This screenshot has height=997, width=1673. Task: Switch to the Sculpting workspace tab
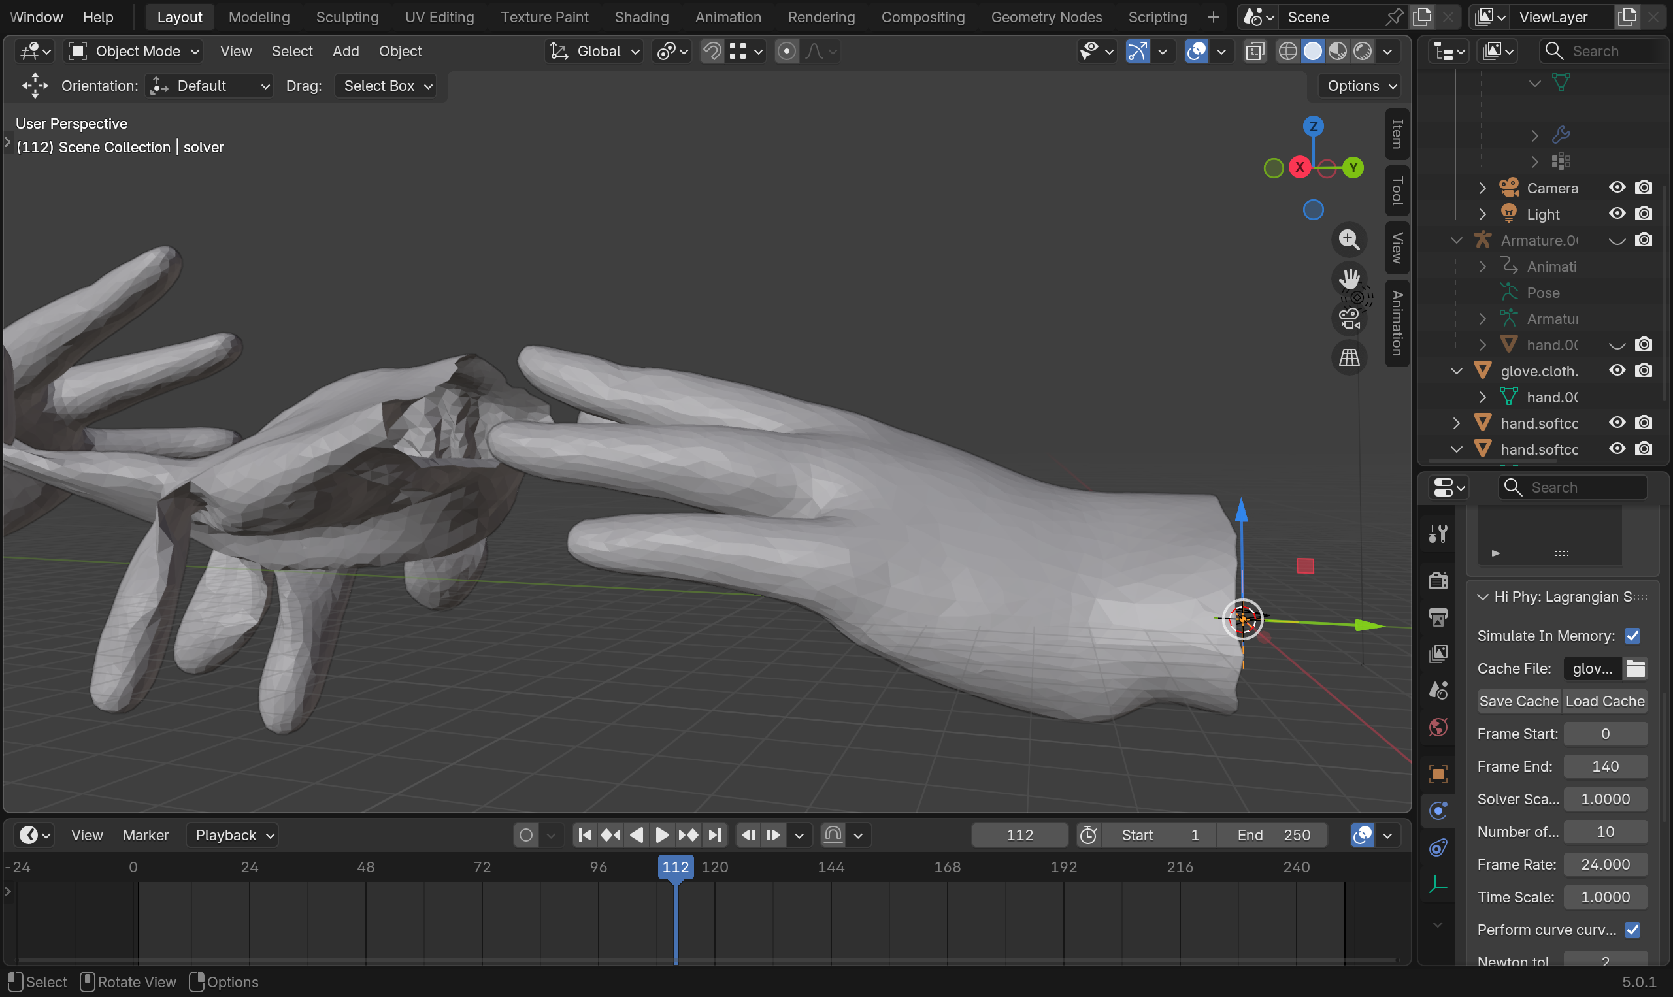[347, 17]
